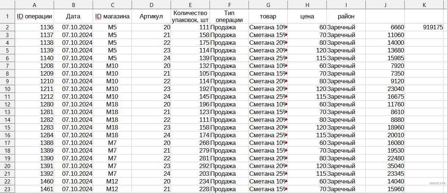Select the quantity cell showing 268
Viewport: 447px width, 193px height.
point(190,143)
